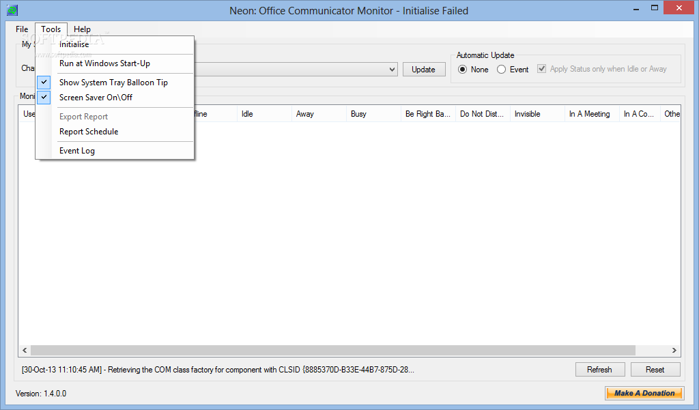Click the Update button

pos(423,70)
